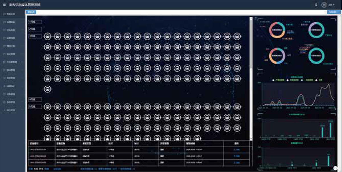
Task: Open the detail link in the first alarm table row
Action: click(x=237, y=149)
